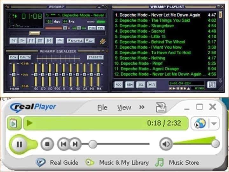The width and height of the screenshot is (229, 172).
Task: Click RealPlayer next clip button
Action: [x=75, y=144]
